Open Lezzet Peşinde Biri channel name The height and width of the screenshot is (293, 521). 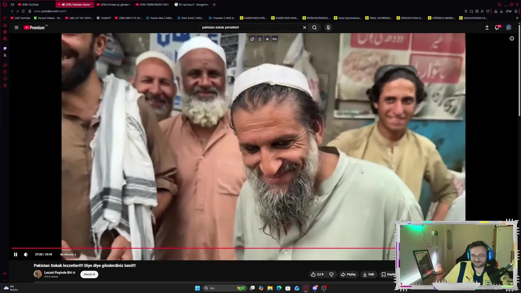(x=58, y=273)
